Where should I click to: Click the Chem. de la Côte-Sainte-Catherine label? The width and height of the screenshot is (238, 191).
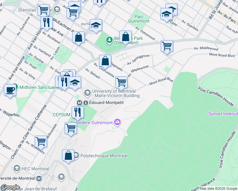(x=29, y=132)
